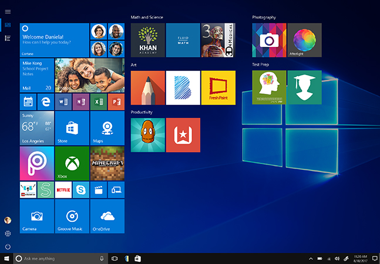
Task: Select the Photography group header
Action: 264,17
